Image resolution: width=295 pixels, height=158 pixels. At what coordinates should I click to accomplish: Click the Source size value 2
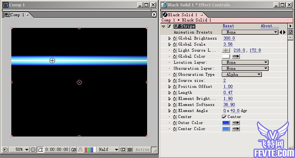[224, 80]
